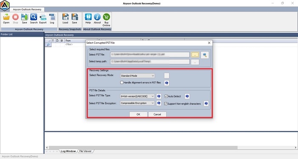The image size is (298, 159).
Task: Click the filter magnifier icon in grid
Action: pos(48,45)
